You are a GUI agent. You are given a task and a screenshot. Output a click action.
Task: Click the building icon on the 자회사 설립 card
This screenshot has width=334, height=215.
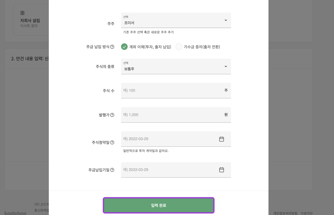pyautogui.click(x=22, y=13)
